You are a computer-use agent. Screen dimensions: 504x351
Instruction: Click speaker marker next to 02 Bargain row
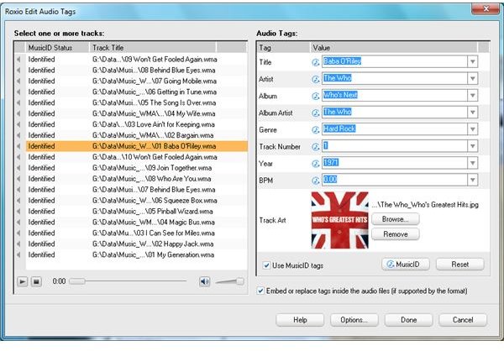click(x=19, y=135)
